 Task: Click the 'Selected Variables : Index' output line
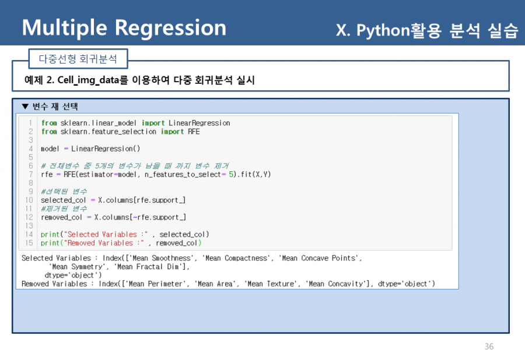tap(192, 258)
